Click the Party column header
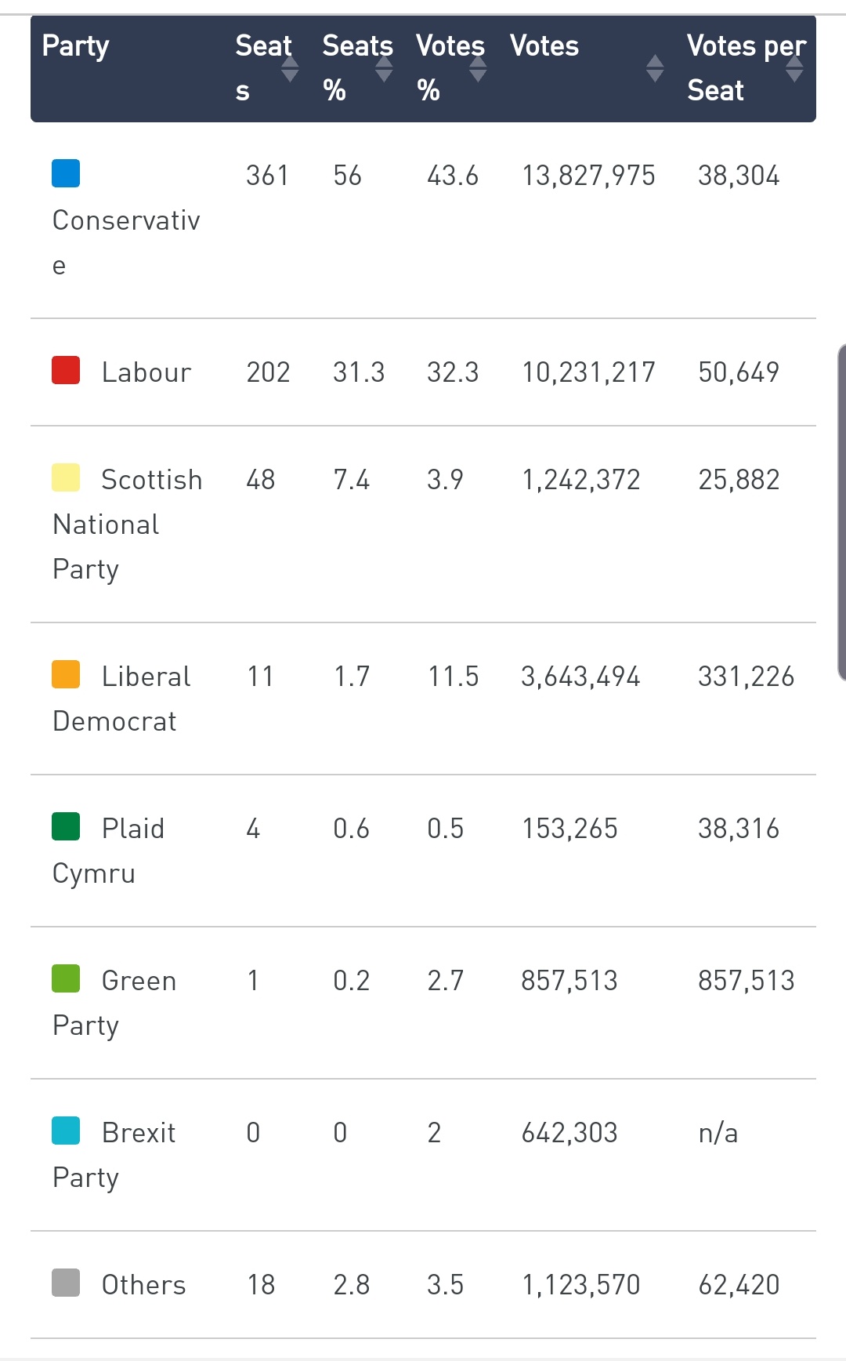The image size is (846, 1361). (75, 47)
